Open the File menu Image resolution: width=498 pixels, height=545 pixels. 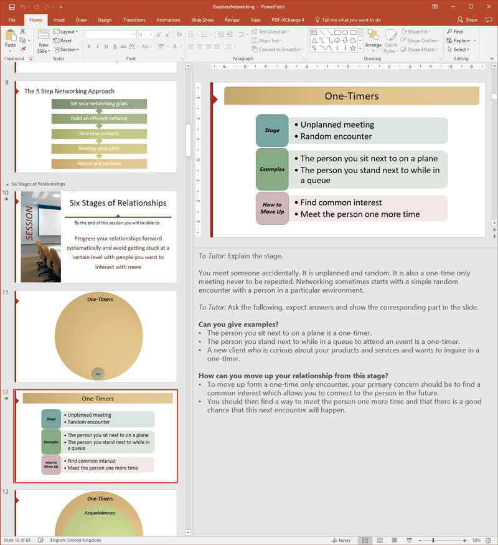12,20
